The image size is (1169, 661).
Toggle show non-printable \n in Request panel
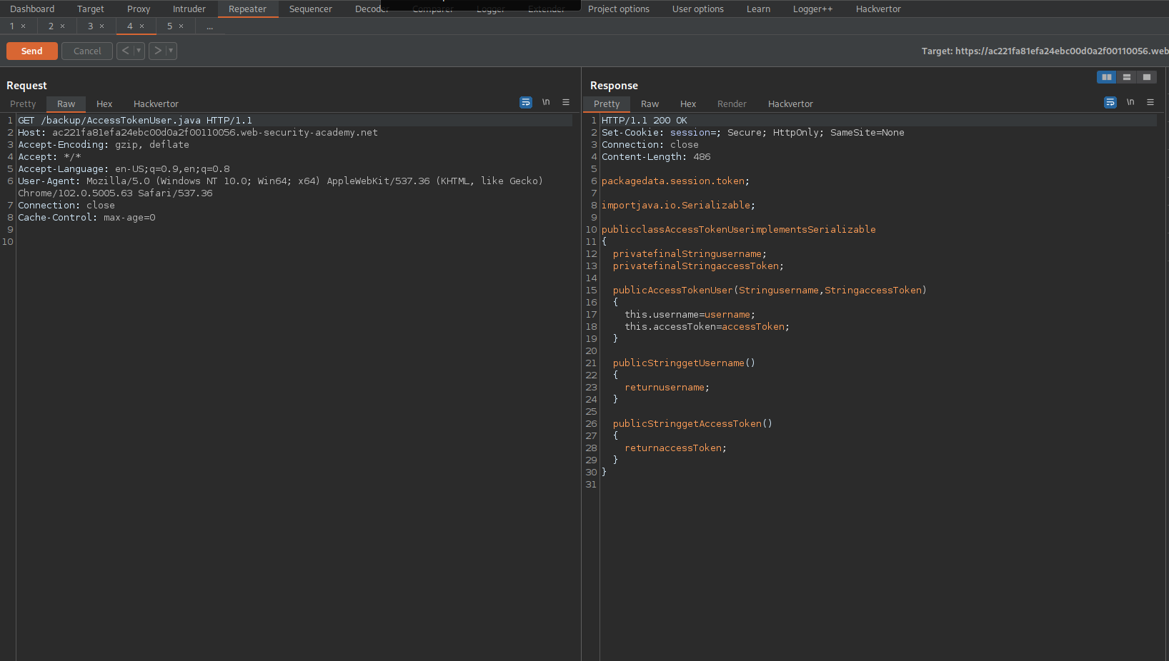546,102
